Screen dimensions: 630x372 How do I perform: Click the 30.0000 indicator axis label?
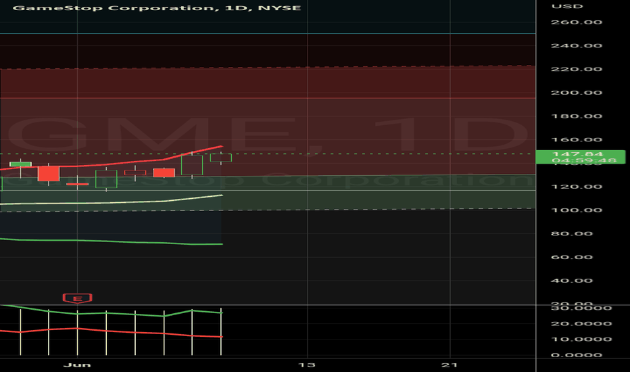[581, 308]
